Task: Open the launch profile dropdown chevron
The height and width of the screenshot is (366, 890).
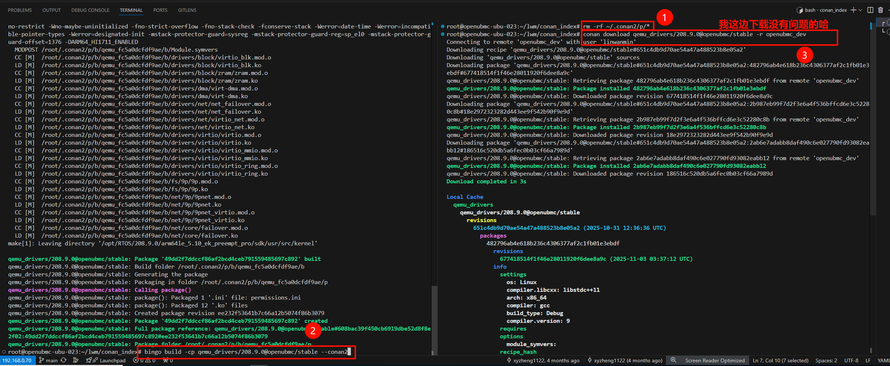Action: coord(860,10)
